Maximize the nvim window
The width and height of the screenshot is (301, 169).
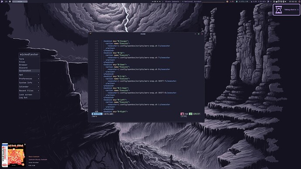198,34
